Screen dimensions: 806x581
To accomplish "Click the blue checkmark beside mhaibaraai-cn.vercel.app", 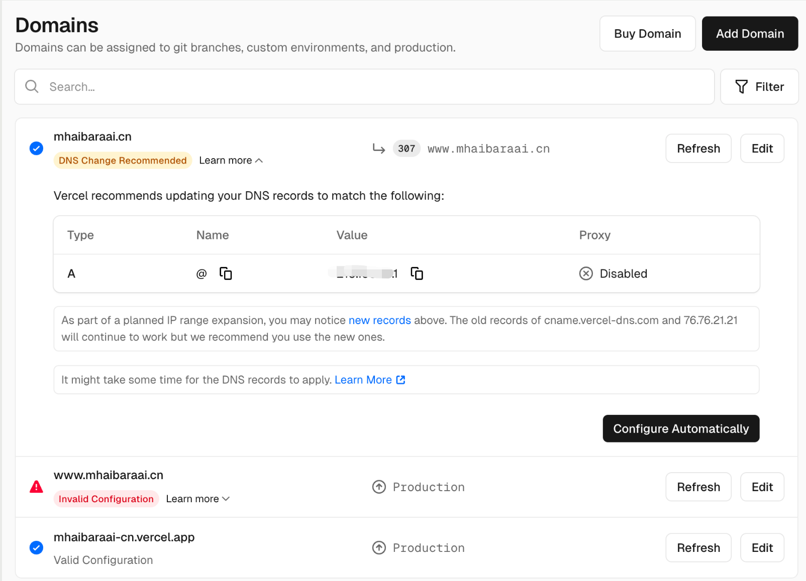I will pos(36,547).
